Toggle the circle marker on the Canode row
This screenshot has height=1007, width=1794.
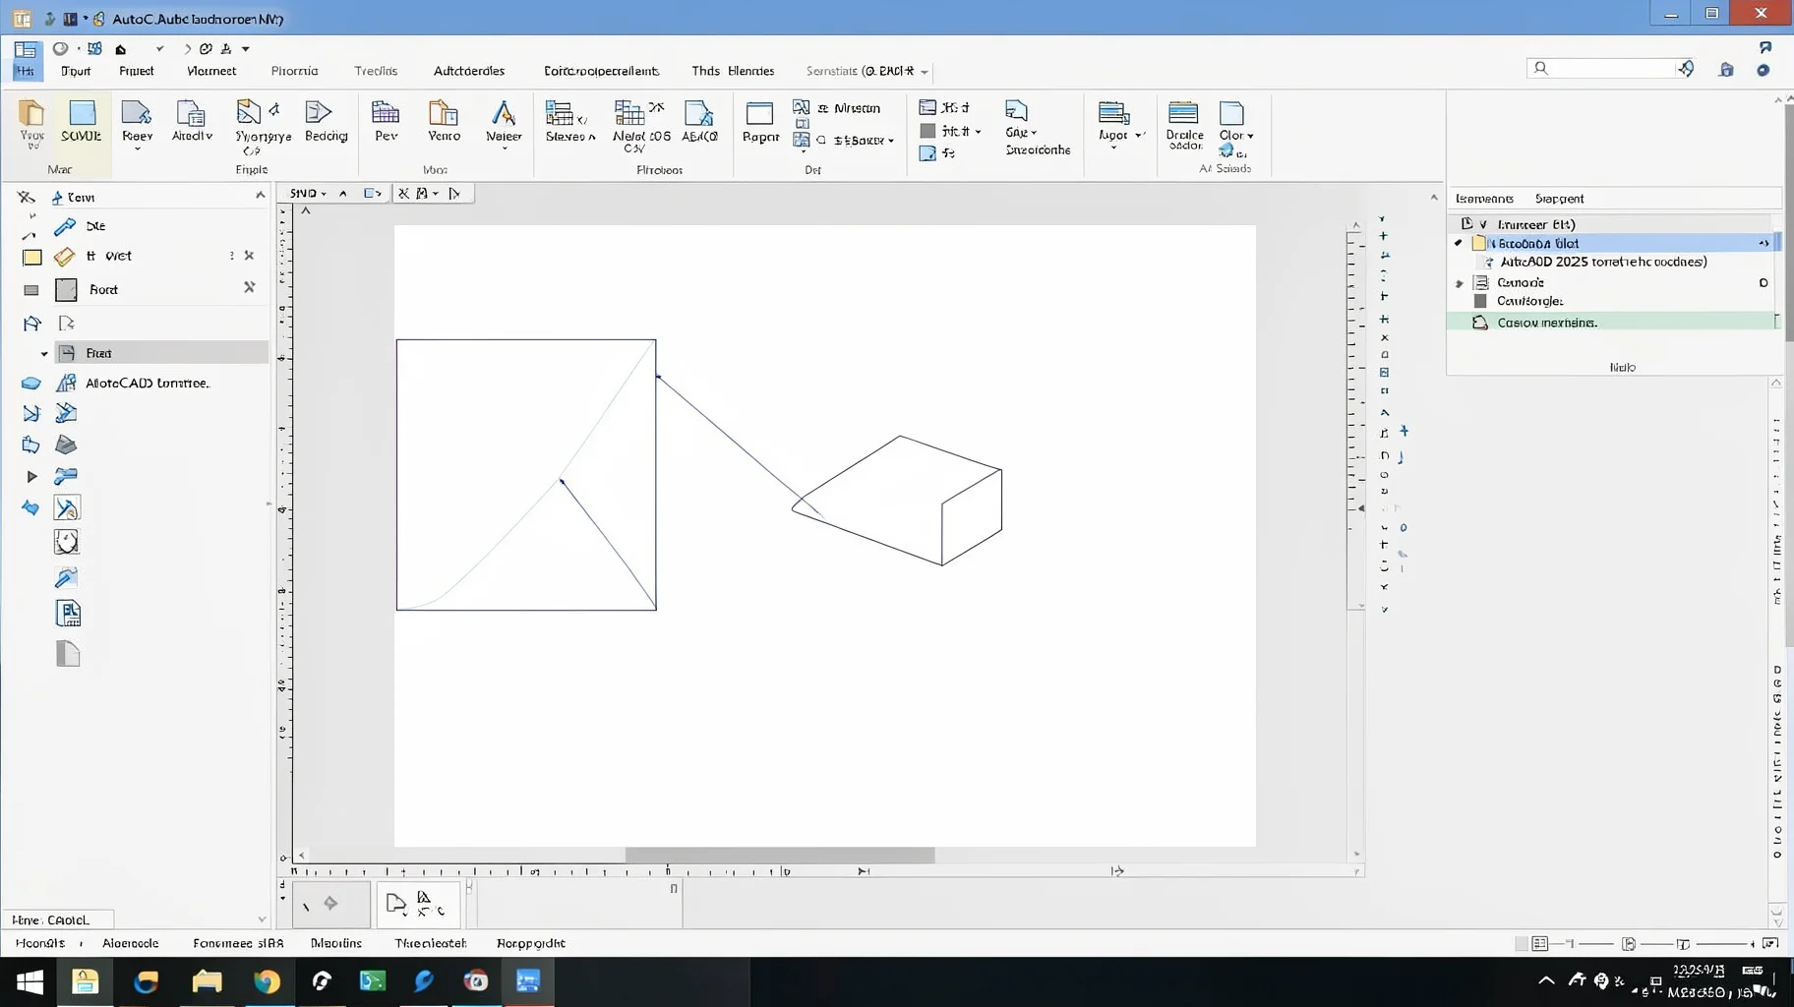coord(1764,282)
